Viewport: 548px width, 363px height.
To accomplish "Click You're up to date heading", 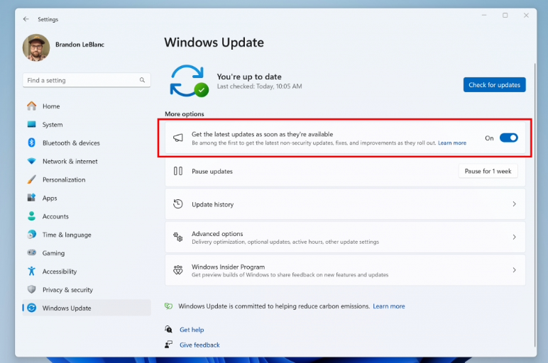I will 249,77.
